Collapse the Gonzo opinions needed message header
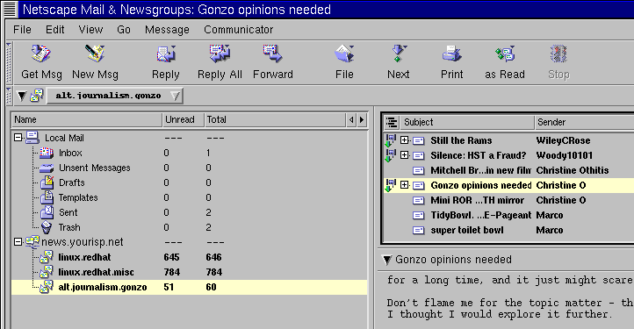 point(387,260)
